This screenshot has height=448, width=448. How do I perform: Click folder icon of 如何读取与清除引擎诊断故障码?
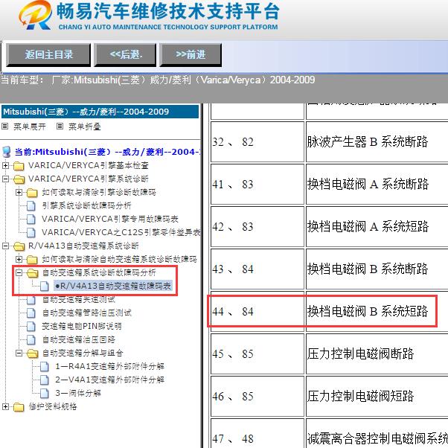pos(32,193)
